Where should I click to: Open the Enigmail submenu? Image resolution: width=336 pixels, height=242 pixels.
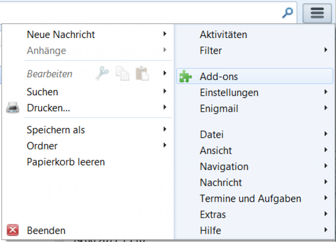pos(219,109)
